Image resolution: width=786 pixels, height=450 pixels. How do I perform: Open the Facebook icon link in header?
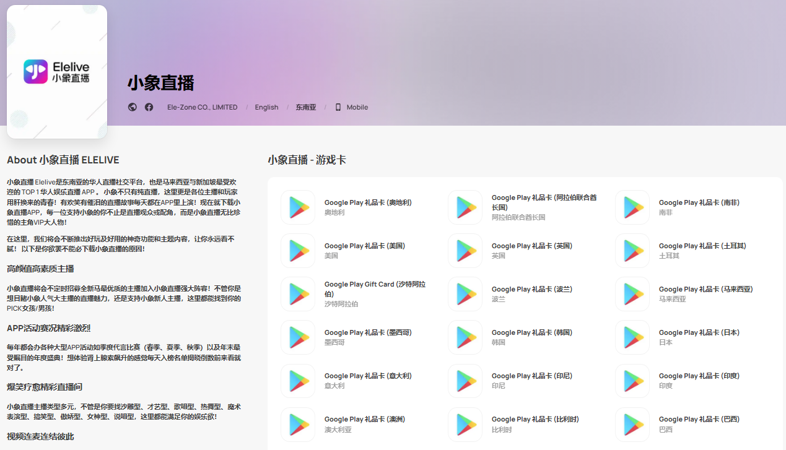tap(149, 107)
